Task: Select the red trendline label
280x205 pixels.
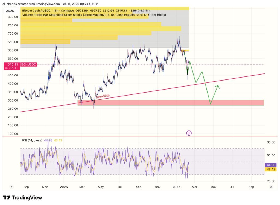Action: 103,96
